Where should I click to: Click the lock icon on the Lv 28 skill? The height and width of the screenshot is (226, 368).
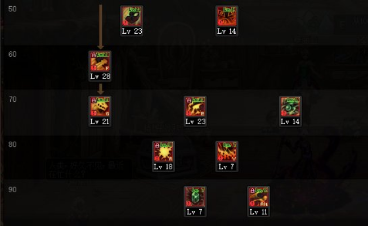pos(93,55)
